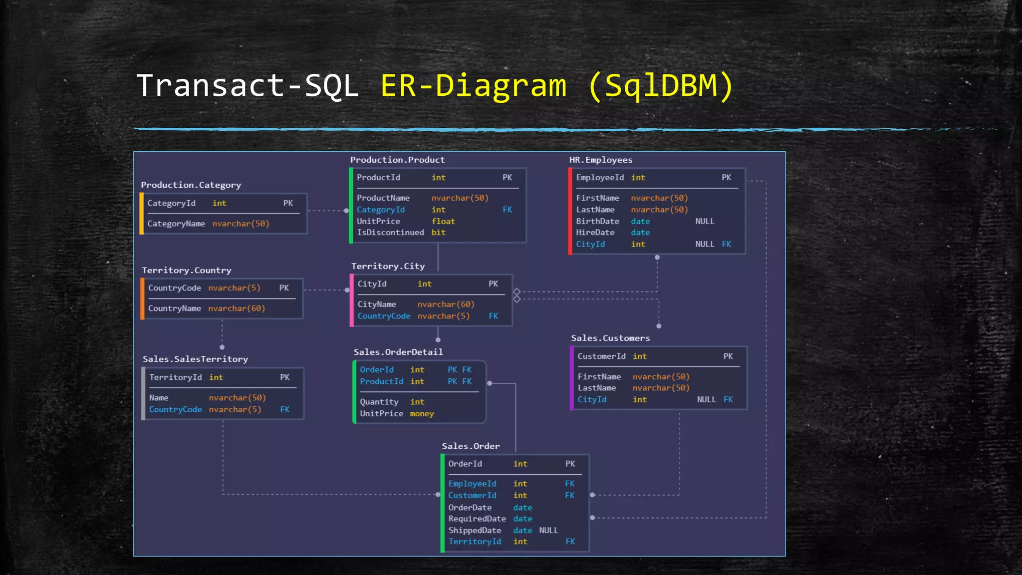Select the ShippedDate column in Sales.Order
The height and width of the screenshot is (575, 1022).
[514, 531]
